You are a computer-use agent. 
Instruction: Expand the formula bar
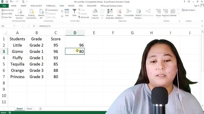pyautogui.click(x=202, y=26)
